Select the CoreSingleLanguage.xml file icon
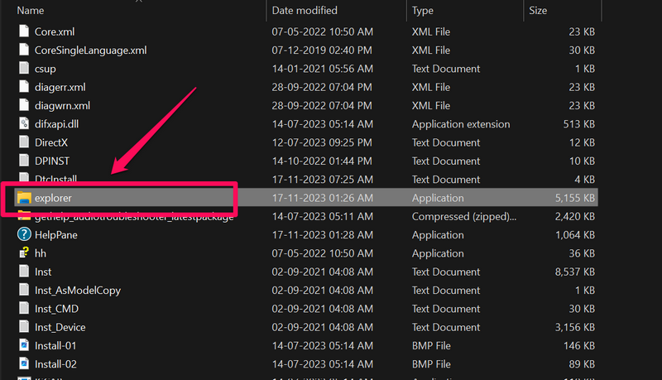 24,50
